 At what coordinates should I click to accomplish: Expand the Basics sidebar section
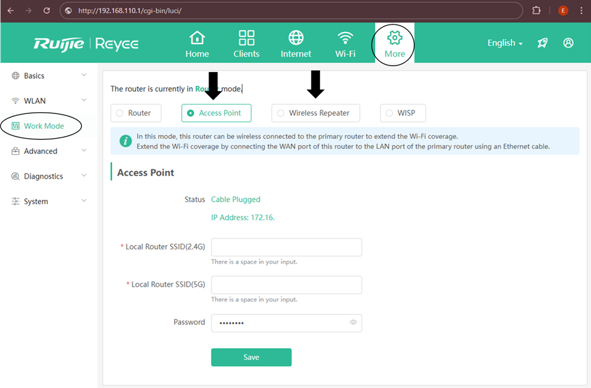pos(48,76)
